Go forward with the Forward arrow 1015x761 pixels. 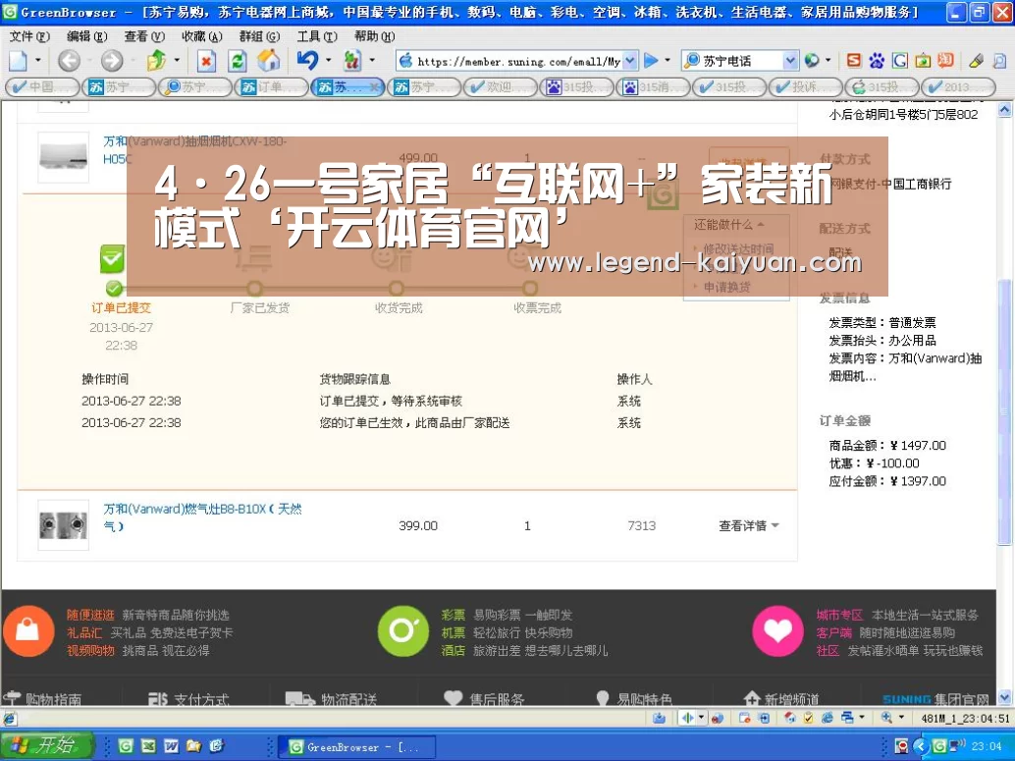click(x=111, y=61)
